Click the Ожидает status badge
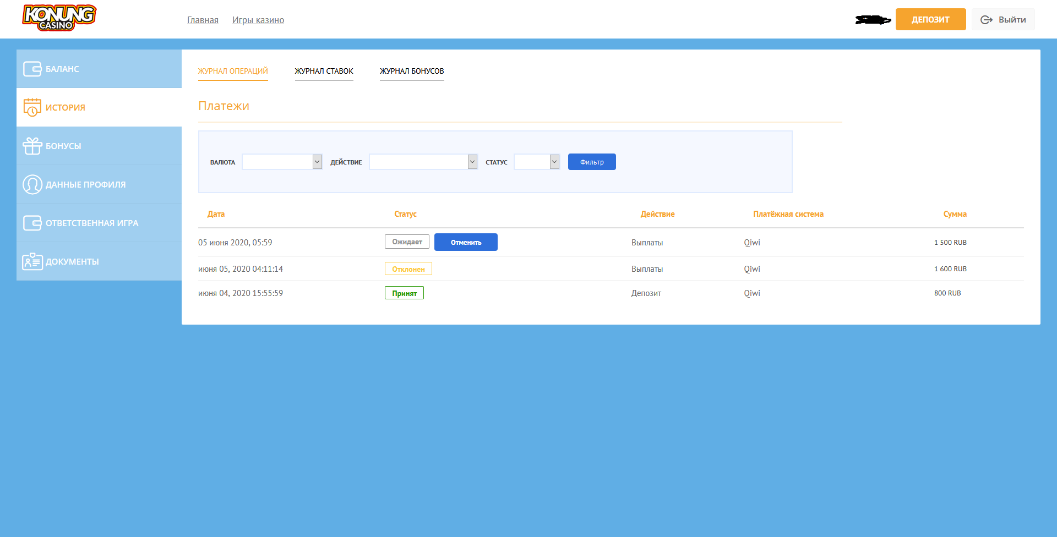 tap(407, 242)
